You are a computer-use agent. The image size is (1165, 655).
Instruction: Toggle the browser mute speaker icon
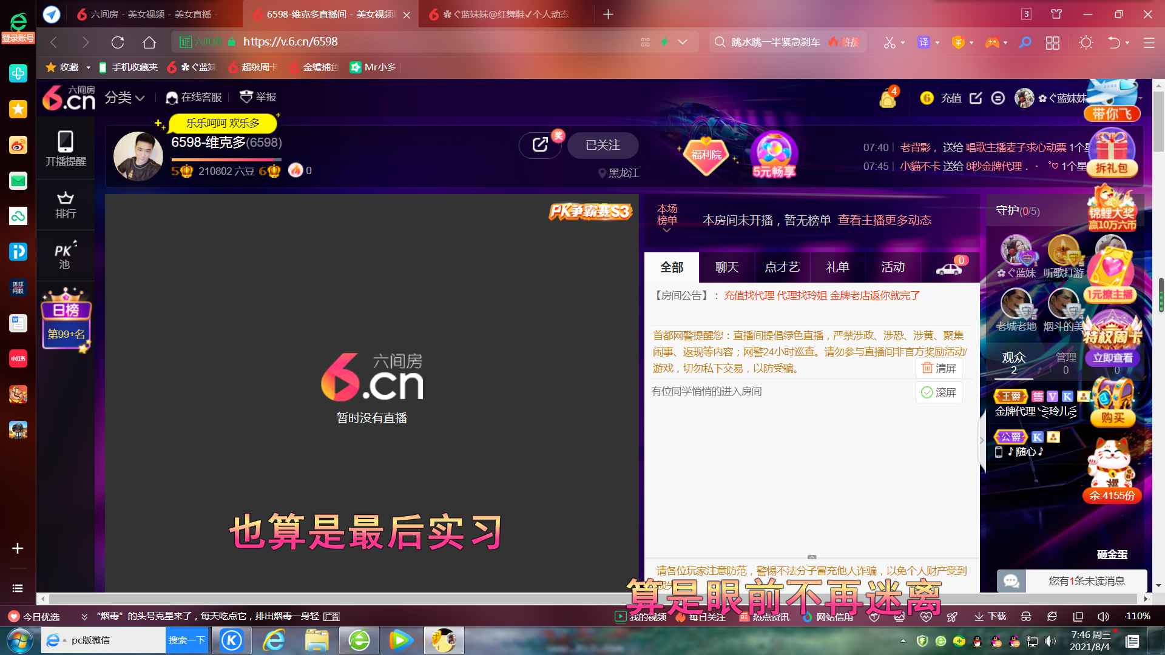click(x=1103, y=616)
